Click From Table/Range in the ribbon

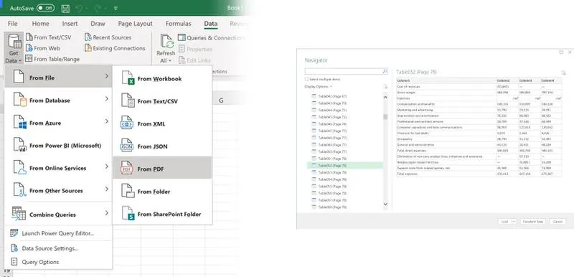click(52, 59)
